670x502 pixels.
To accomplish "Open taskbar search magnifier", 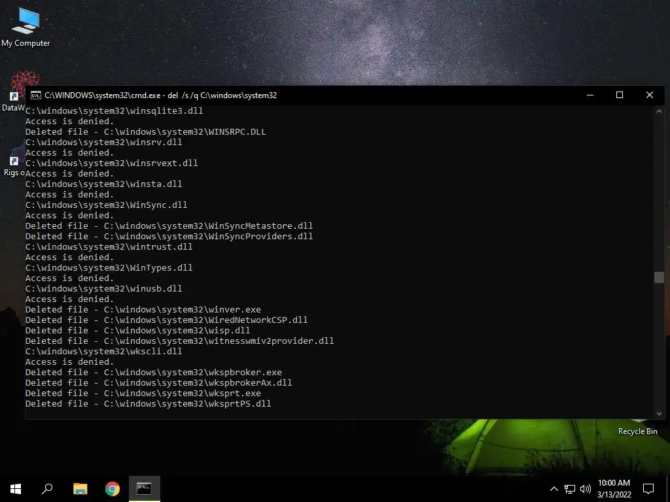I will pyautogui.click(x=47, y=489).
